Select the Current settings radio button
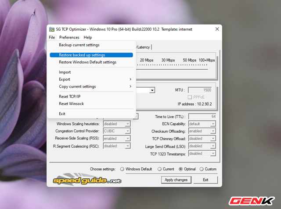 point(159,169)
